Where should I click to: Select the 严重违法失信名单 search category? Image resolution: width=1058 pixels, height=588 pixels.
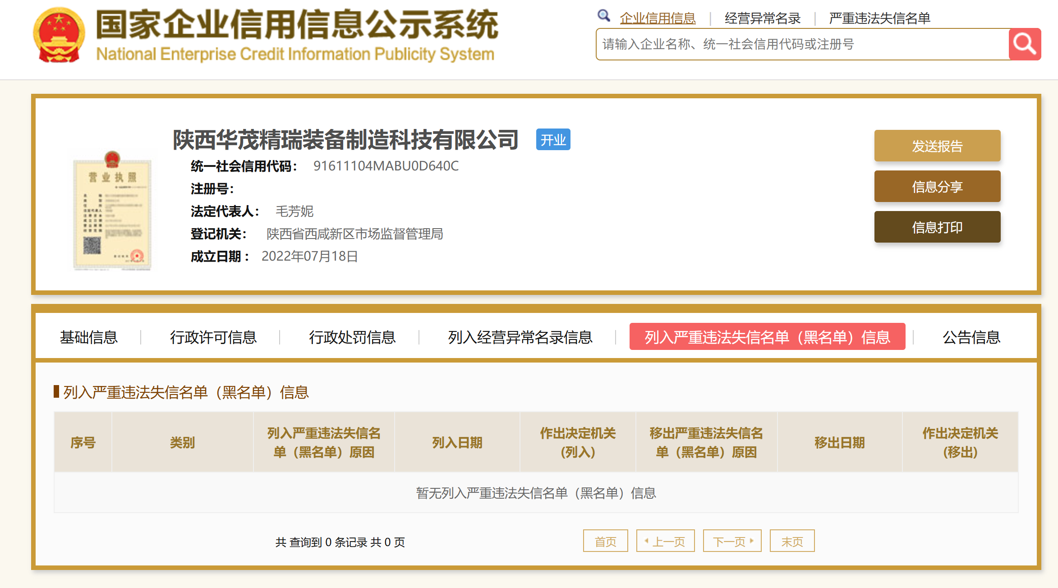click(x=879, y=18)
